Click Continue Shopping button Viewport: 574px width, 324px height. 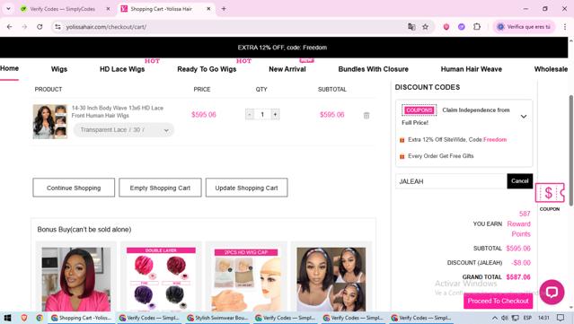tap(74, 188)
